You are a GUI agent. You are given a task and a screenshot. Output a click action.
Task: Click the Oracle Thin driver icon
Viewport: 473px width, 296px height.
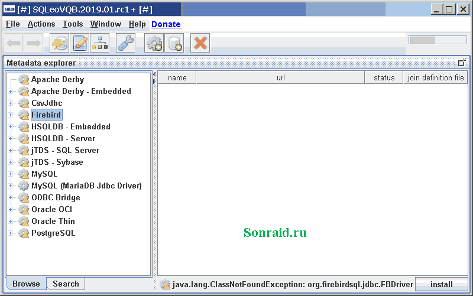point(24,221)
